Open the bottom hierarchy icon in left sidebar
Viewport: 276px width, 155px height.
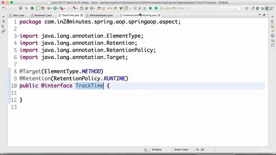3,31
